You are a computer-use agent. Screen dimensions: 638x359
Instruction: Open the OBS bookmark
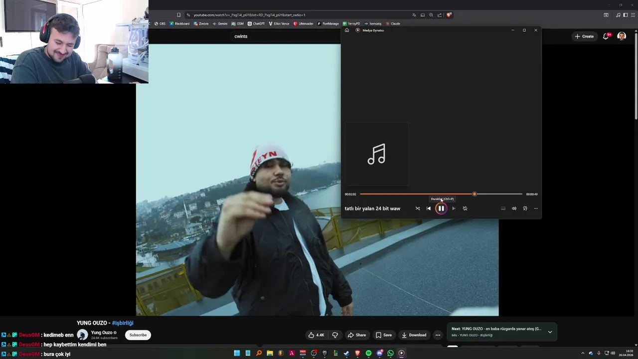[x=159, y=23]
